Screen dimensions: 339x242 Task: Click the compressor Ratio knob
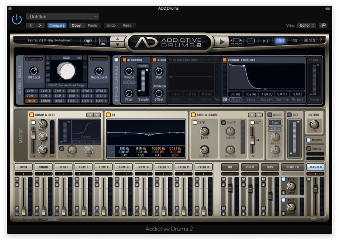(43, 124)
